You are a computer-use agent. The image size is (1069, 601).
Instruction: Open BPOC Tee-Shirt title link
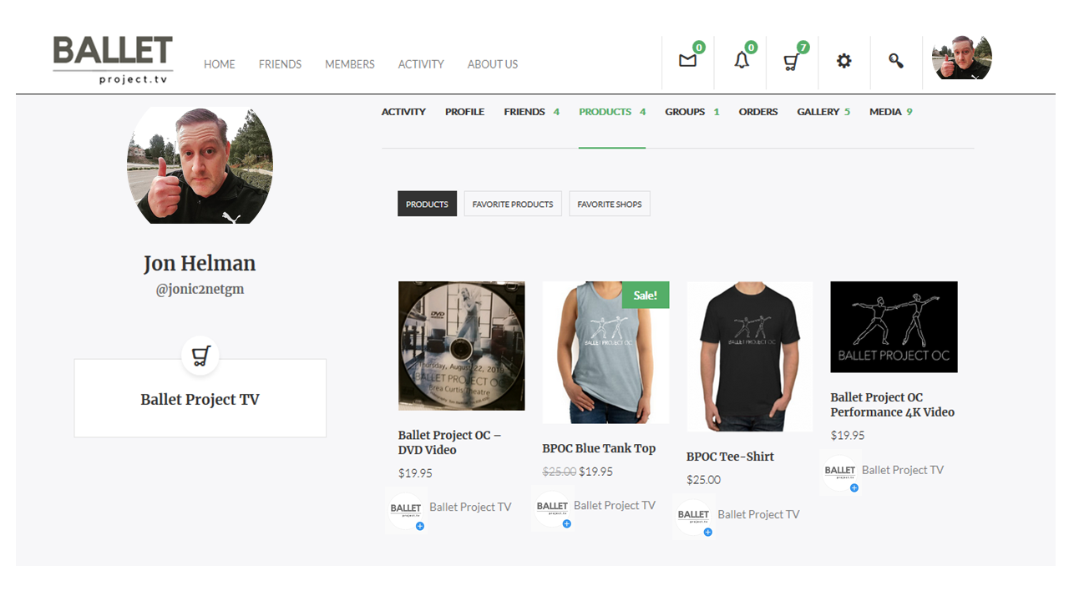tap(730, 457)
